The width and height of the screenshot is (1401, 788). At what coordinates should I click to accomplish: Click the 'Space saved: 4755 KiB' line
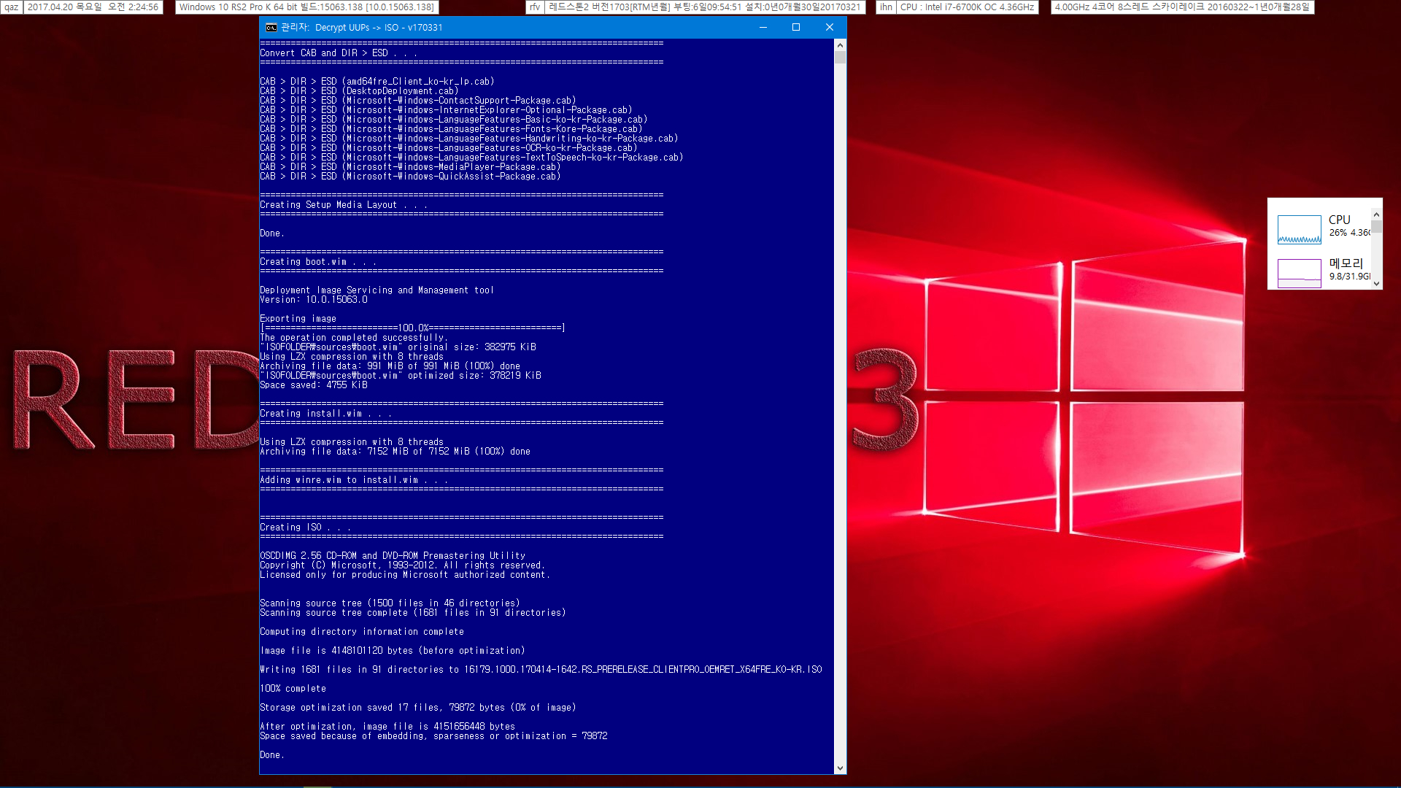[314, 385]
